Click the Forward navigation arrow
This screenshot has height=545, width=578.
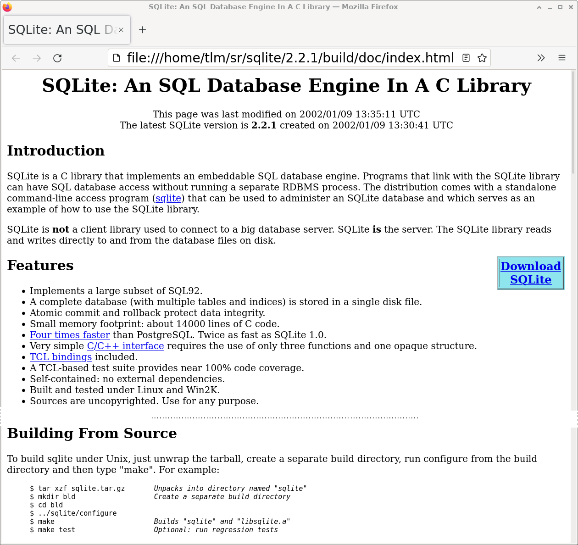[37, 58]
